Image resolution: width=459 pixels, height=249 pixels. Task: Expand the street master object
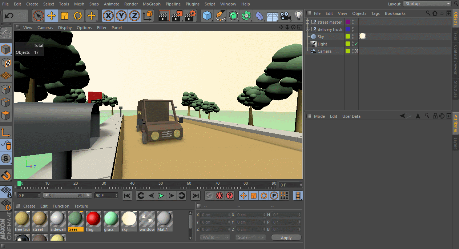coord(307,22)
